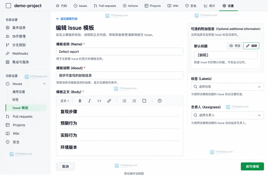
Task: Click the 实际行为 heading in body editor
Action: click(x=69, y=135)
